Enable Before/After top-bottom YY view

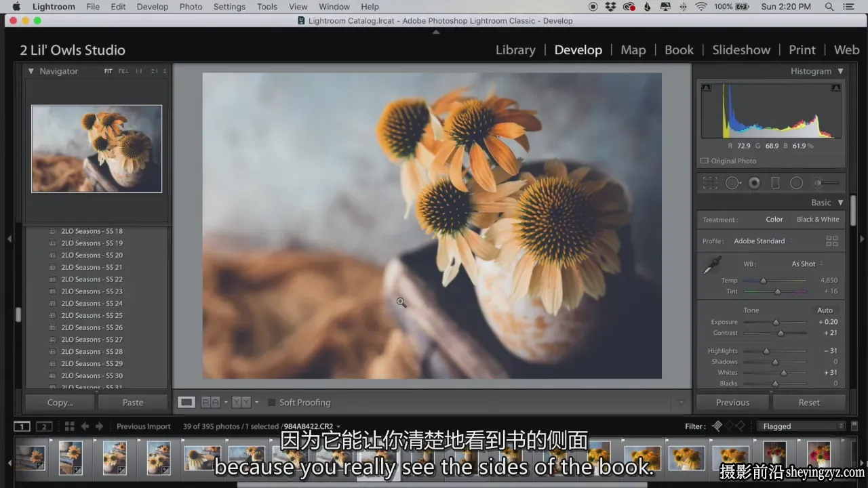(241, 402)
